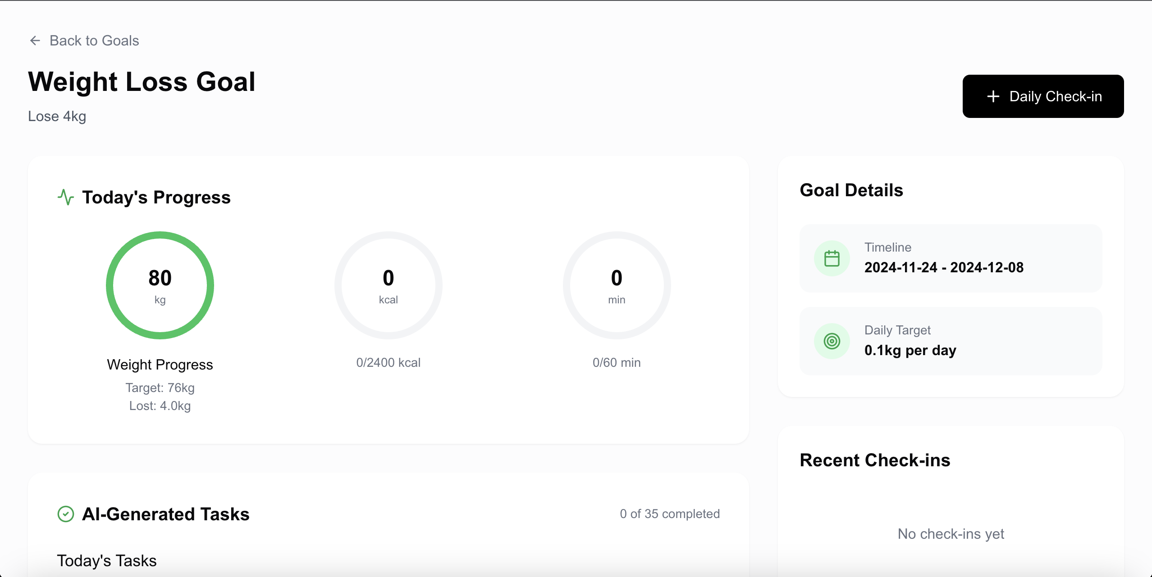Click the Timeline date range card
The width and height of the screenshot is (1152, 577).
tap(951, 258)
